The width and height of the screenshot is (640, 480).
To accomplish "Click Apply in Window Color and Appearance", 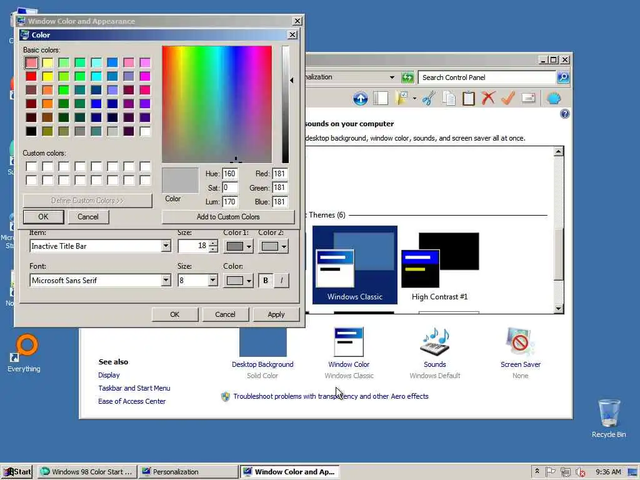I will click(x=276, y=314).
